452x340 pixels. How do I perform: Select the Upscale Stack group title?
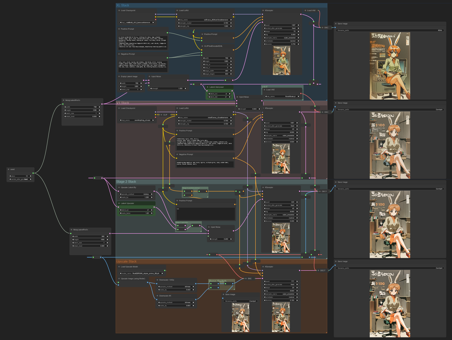[x=126, y=261]
